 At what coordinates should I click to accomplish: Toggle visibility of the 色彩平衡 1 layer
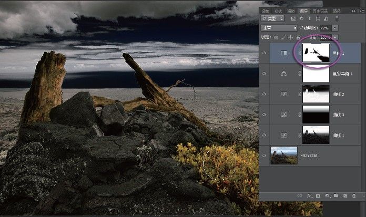(x=265, y=74)
